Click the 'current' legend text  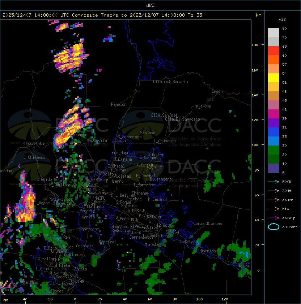point(290,227)
